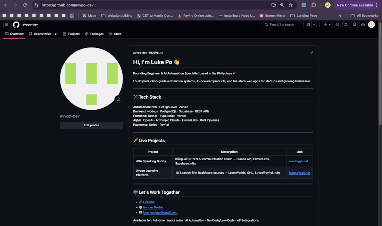Open the CST to Manila Con... bookmark
This screenshot has width=382, height=226.
[x=155, y=16]
